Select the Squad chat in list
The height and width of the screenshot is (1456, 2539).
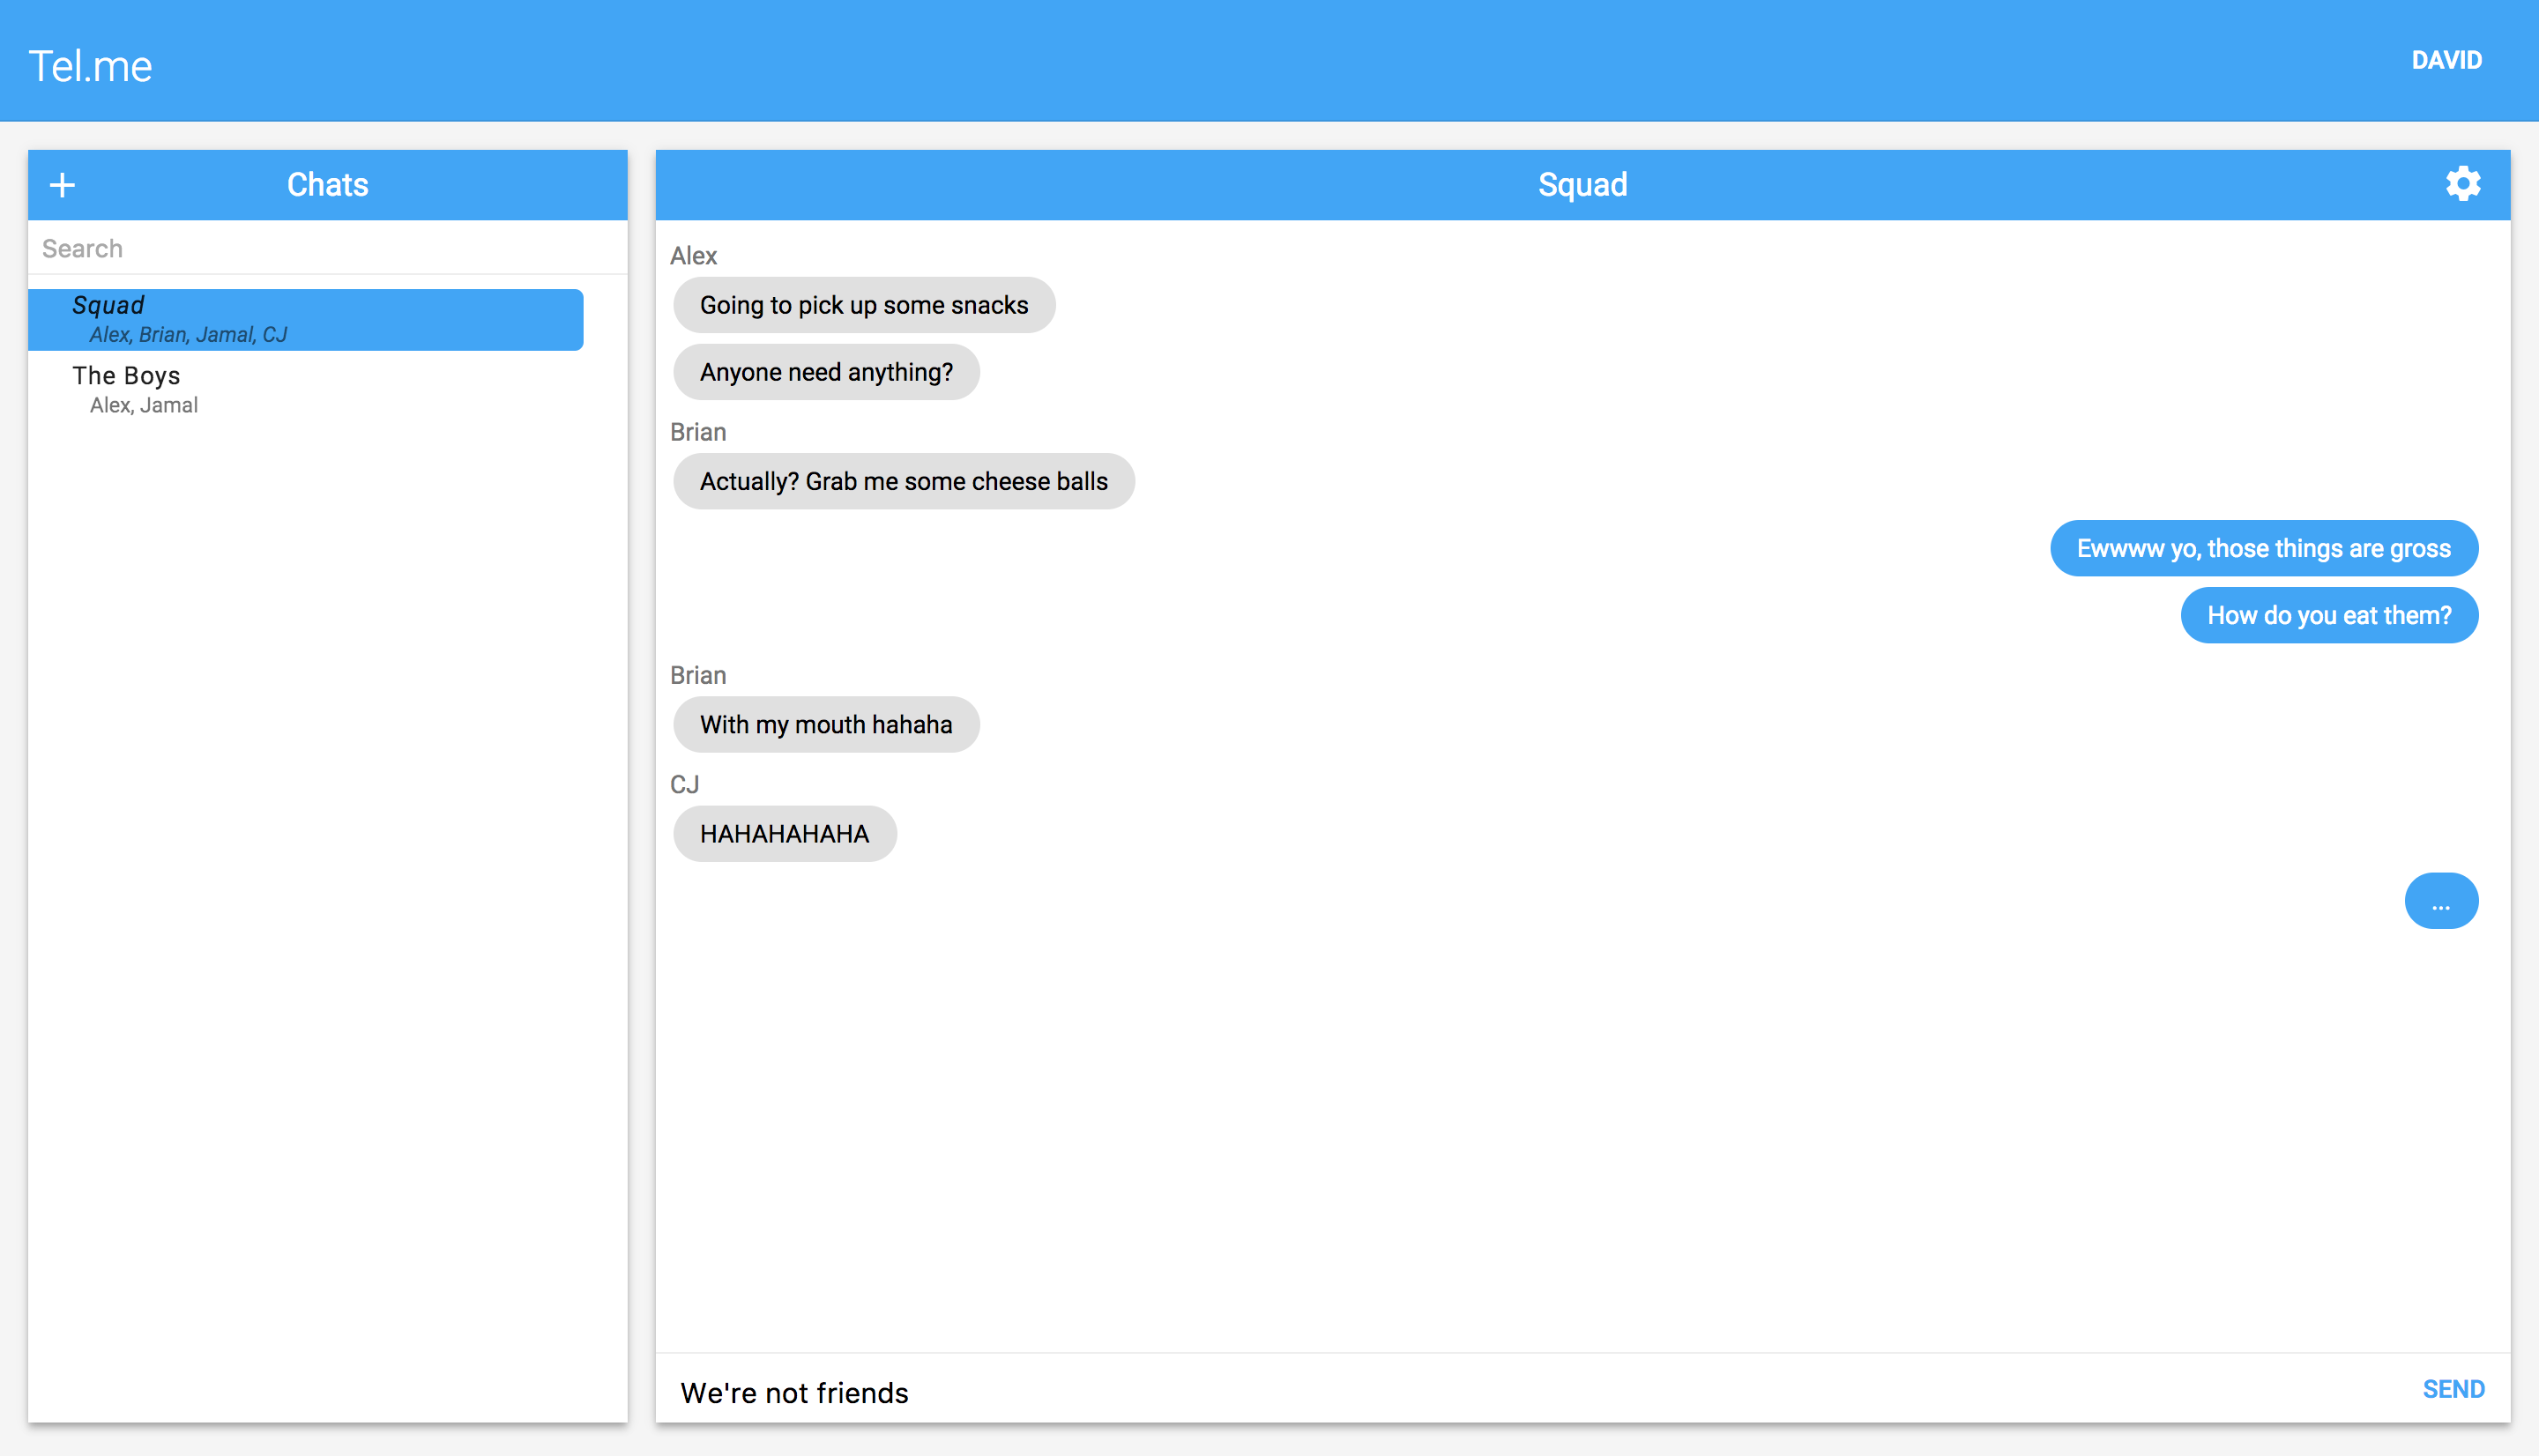pos(305,319)
